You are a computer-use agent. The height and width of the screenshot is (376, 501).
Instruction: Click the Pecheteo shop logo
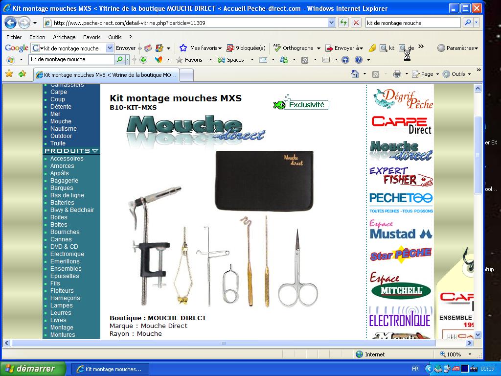[401, 202]
